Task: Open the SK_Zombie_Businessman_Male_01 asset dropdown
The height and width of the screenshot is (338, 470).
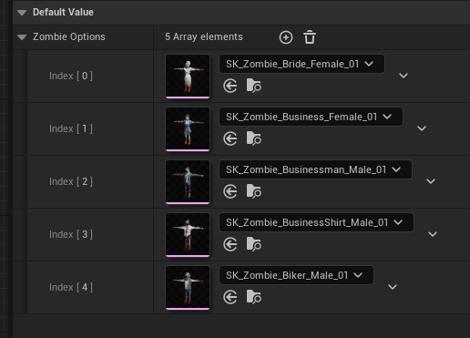Action: coord(315,169)
